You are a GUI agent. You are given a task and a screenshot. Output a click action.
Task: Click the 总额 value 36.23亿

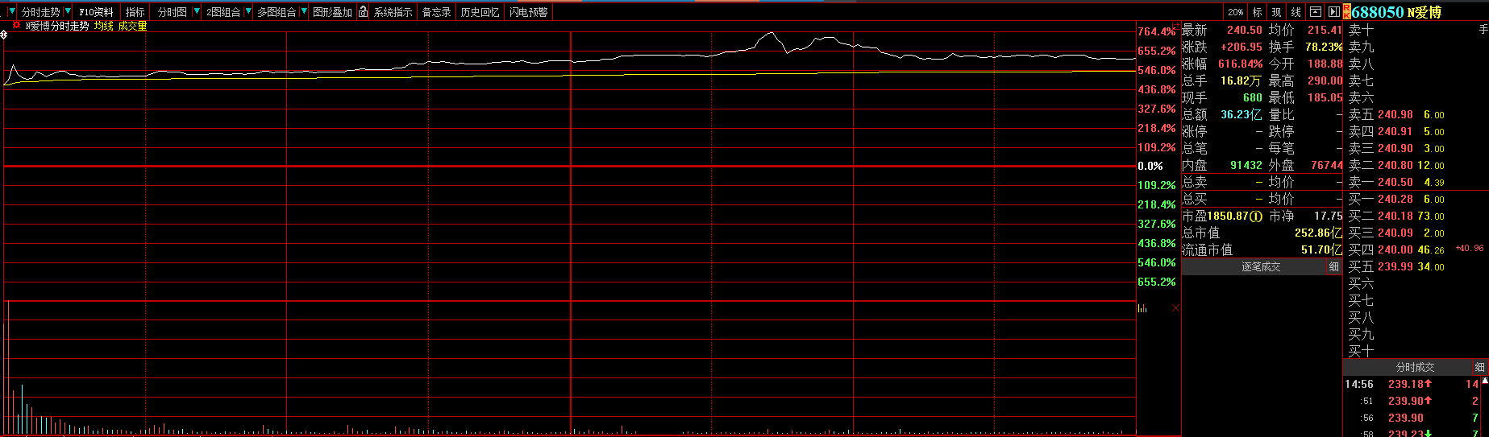coord(1242,114)
